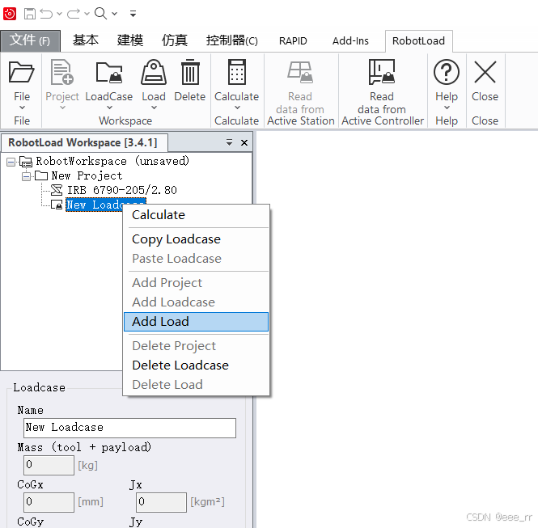Open the Customize Quick Access Toolbar dropdown
Viewport: 538px width, 528px height.
133,14
